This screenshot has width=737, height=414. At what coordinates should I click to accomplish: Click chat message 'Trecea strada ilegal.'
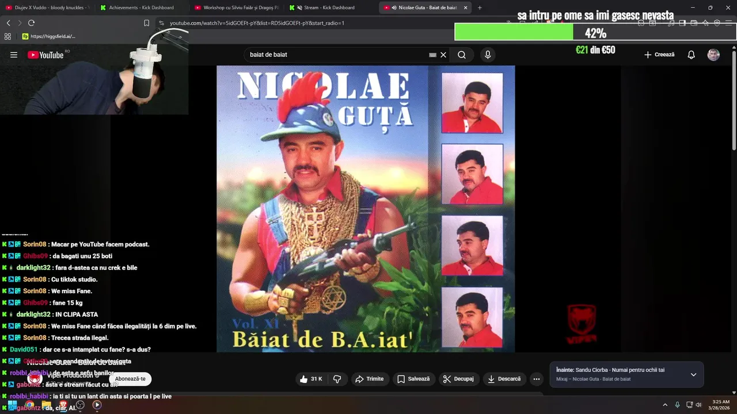[x=79, y=338]
